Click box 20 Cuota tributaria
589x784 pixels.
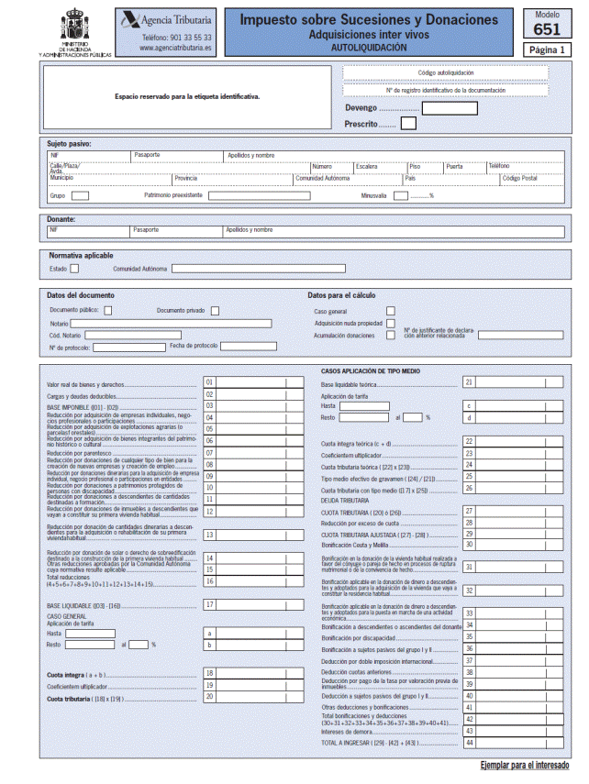point(260,697)
